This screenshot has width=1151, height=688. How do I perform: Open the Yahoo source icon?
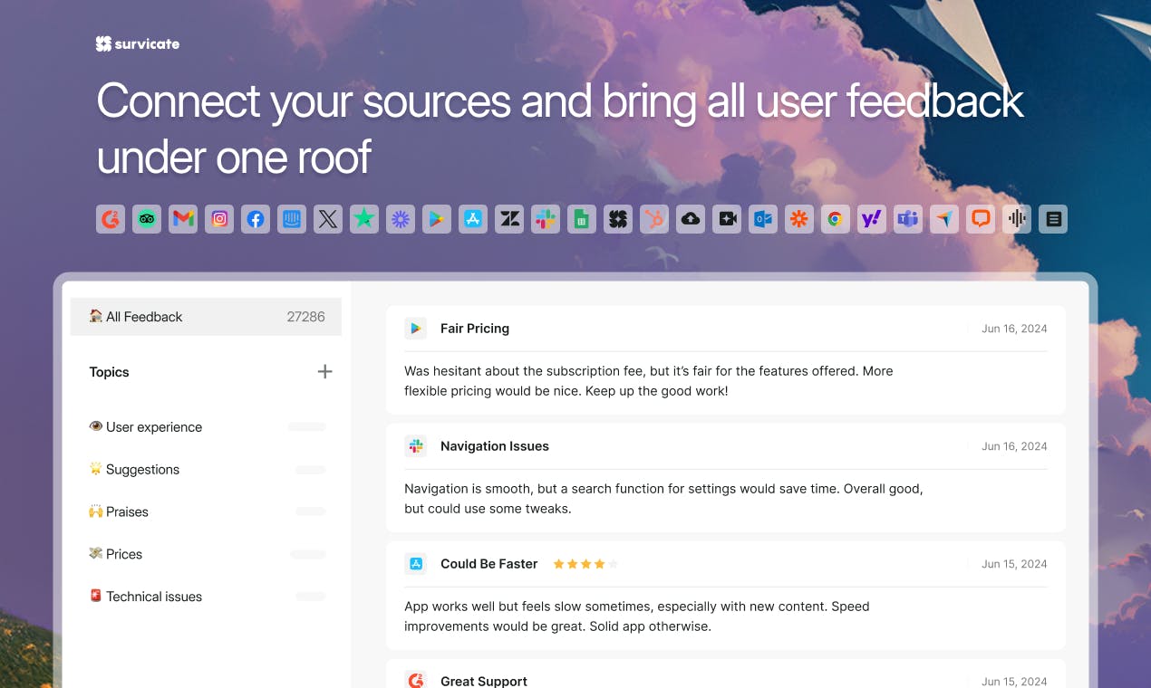pyautogui.click(x=872, y=219)
